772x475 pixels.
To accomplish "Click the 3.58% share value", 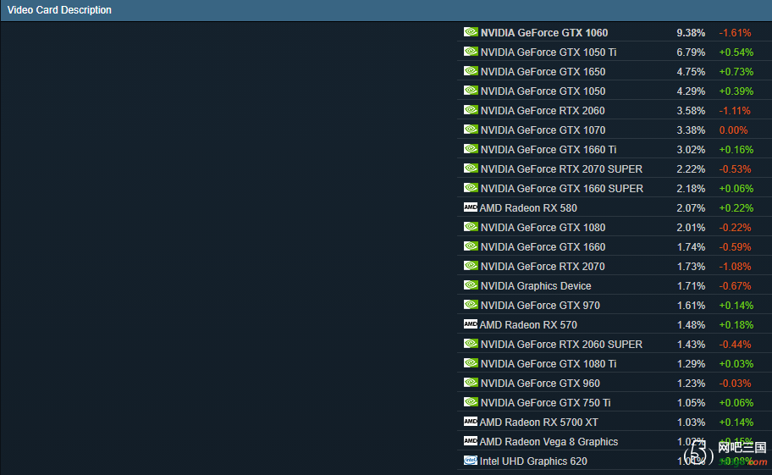I will [691, 111].
